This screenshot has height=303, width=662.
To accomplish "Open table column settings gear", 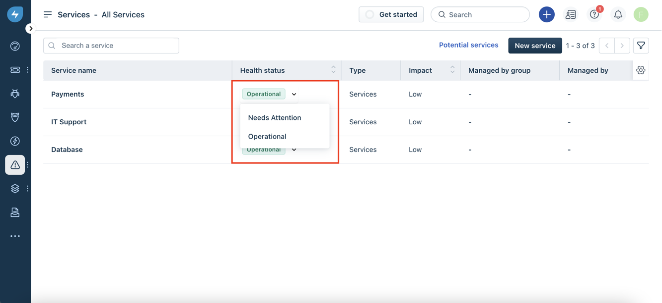I will pyautogui.click(x=641, y=70).
